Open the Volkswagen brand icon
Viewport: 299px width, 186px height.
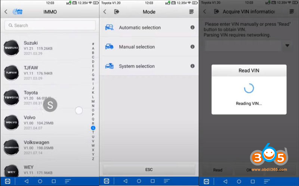[11, 147]
